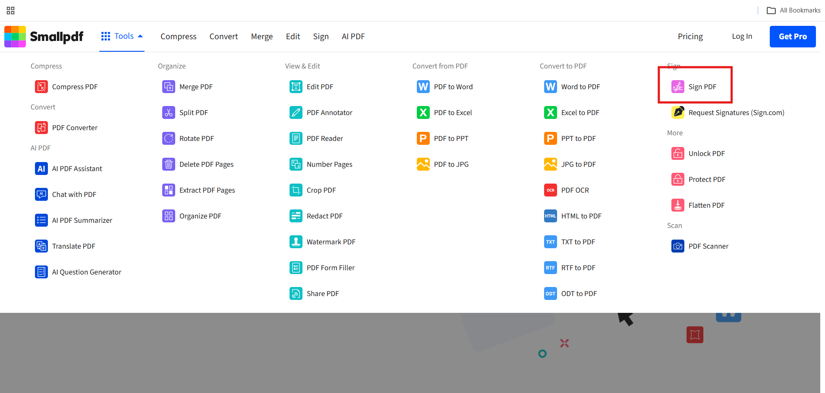Click the Redact PDF icon

(x=296, y=216)
